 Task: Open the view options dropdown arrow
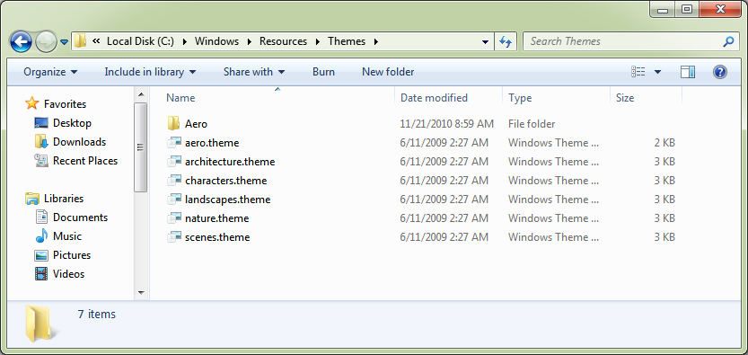tap(658, 72)
